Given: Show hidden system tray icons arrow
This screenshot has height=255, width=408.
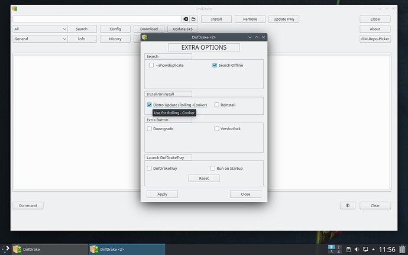Looking at the screenshot, I should click(x=373, y=249).
